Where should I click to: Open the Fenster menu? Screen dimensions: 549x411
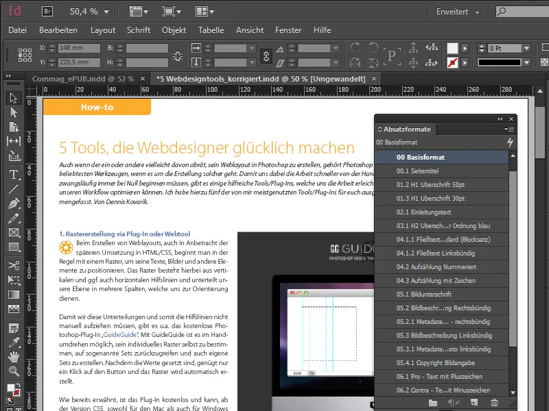tap(288, 30)
